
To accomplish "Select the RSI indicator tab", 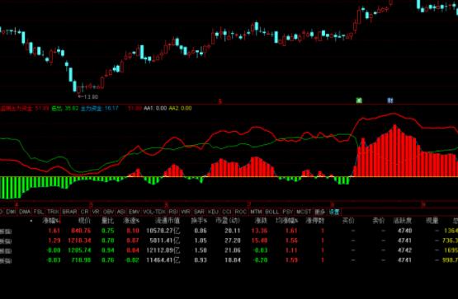I will click(x=173, y=212).
